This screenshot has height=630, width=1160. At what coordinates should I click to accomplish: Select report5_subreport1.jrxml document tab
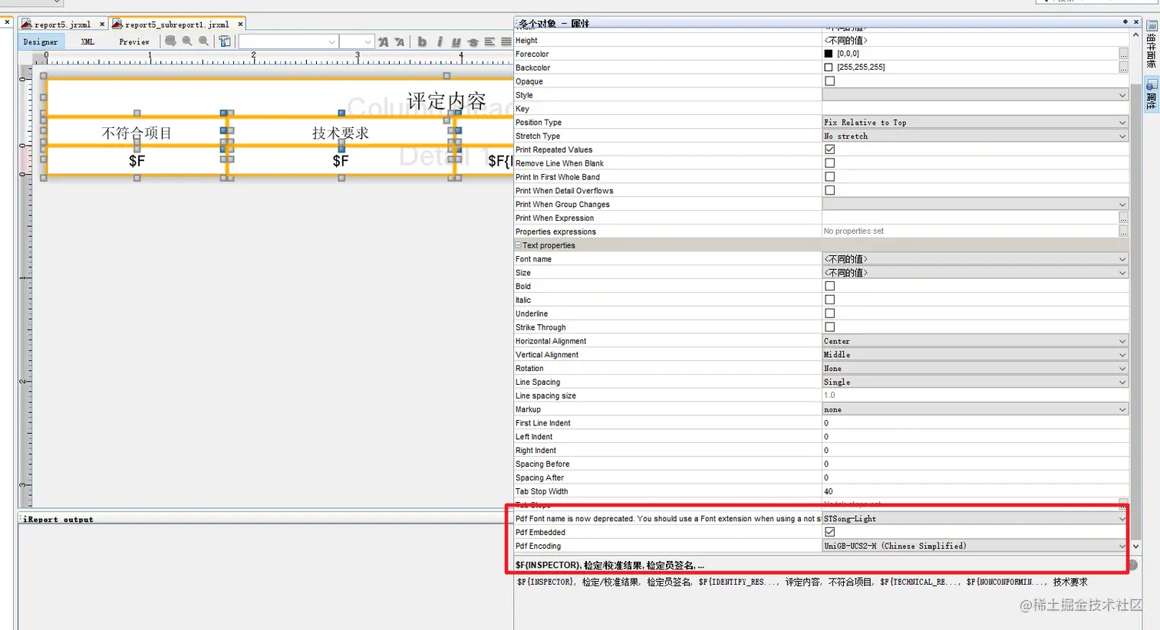click(177, 25)
